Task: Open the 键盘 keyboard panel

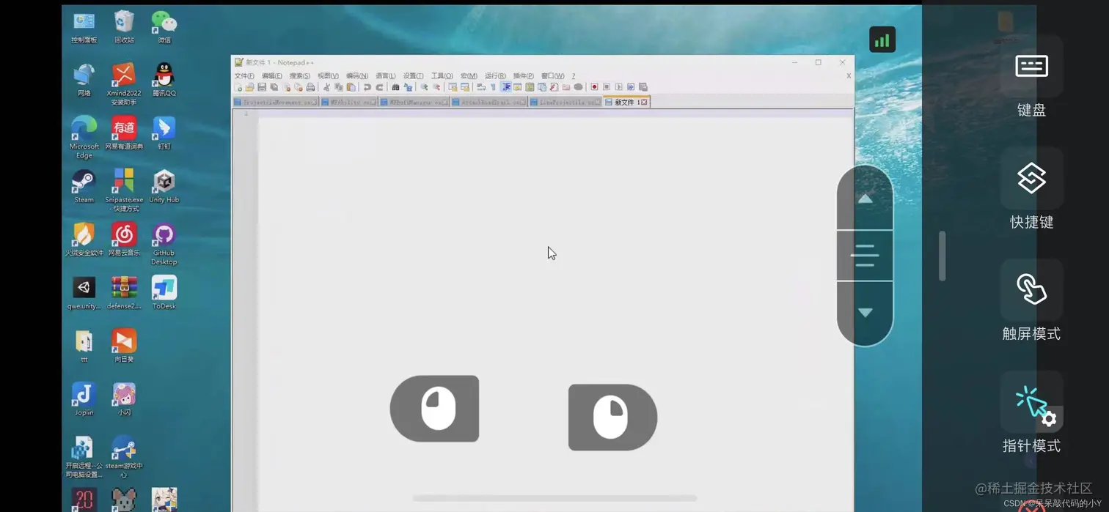Action: pos(1031,77)
